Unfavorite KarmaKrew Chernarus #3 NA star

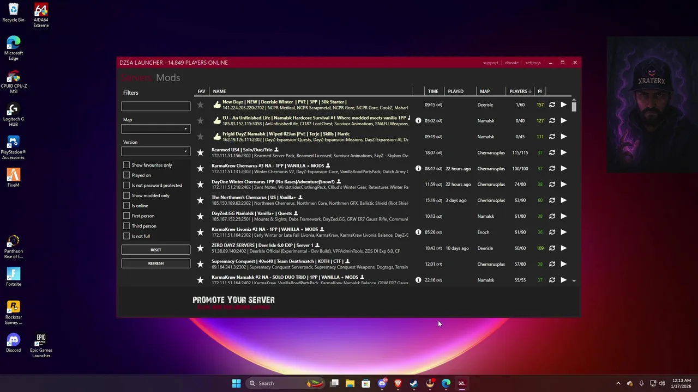200,168
